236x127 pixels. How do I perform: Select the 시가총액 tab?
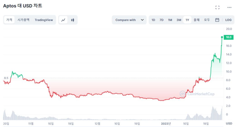(23, 20)
